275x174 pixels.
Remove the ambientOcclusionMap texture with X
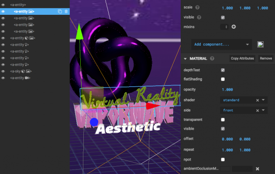point(258,169)
